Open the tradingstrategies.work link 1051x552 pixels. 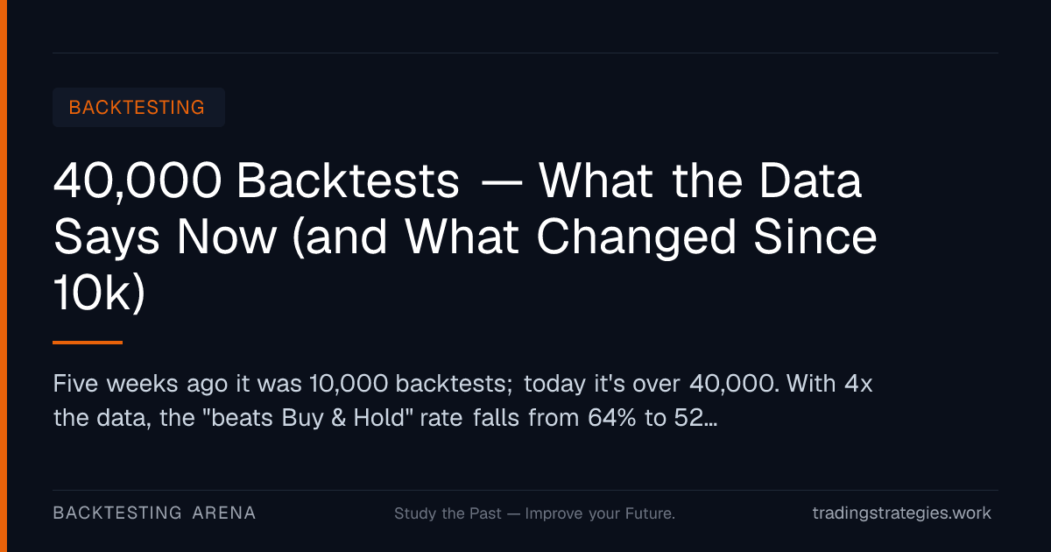[902, 513]
